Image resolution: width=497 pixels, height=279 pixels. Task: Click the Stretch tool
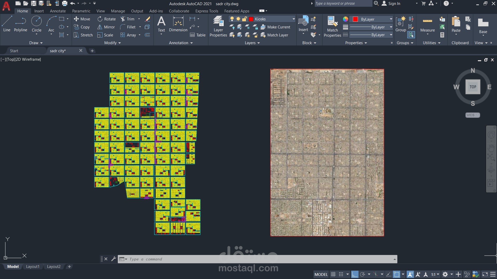[83, 35]
